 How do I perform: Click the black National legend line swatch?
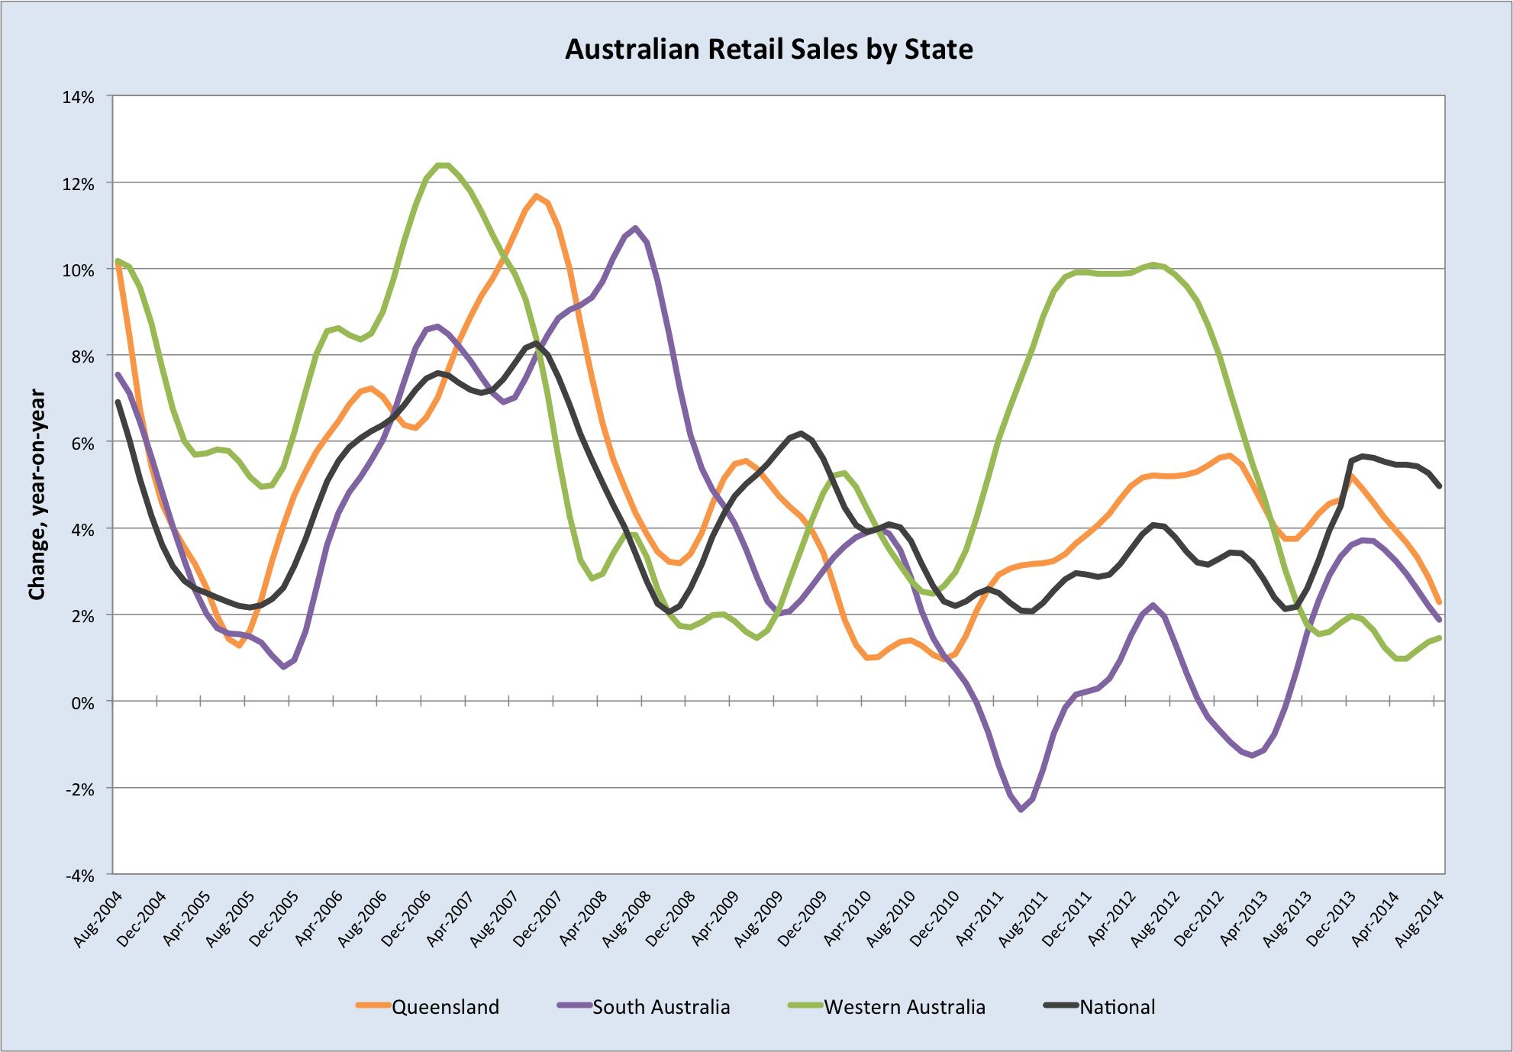click(1061, 1006)
